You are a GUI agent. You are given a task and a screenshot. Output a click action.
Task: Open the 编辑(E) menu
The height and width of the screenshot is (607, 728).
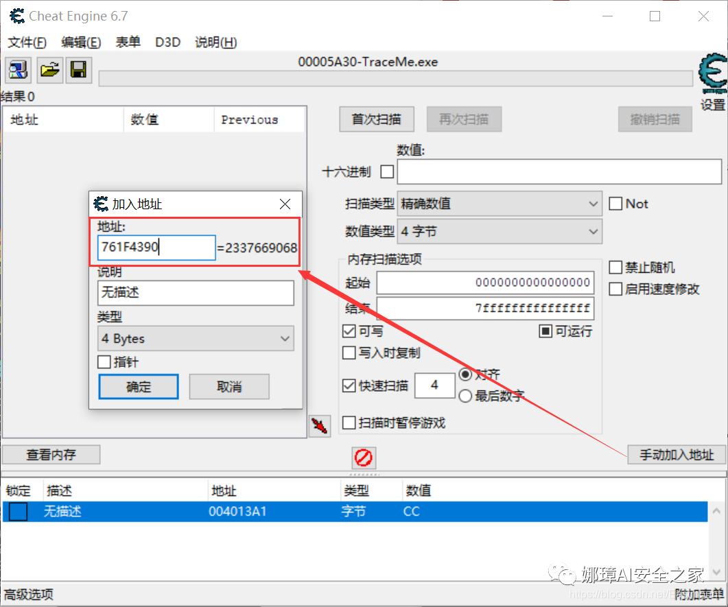coord(81,43)
